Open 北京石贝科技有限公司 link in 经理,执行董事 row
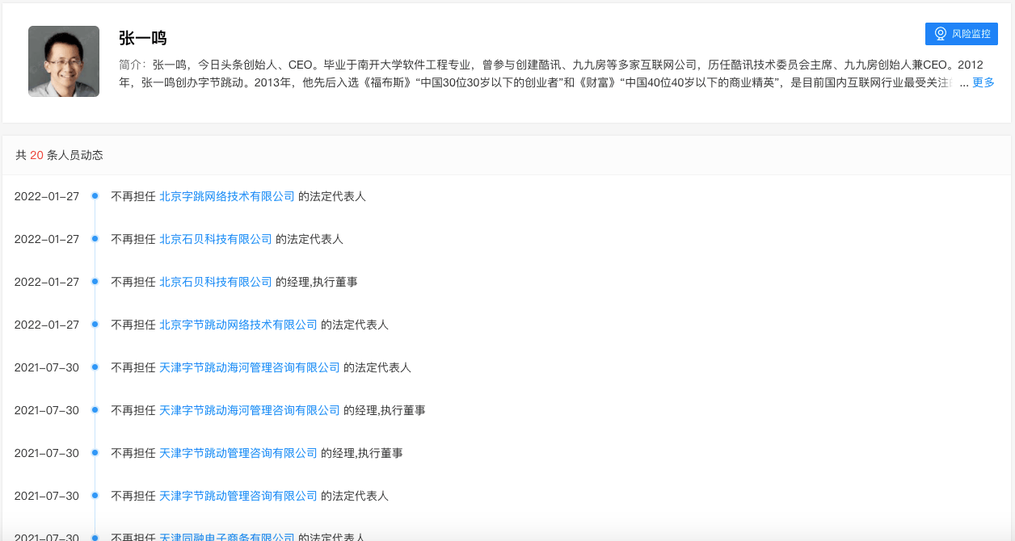 pyautogui.click(x=216, y=282)
